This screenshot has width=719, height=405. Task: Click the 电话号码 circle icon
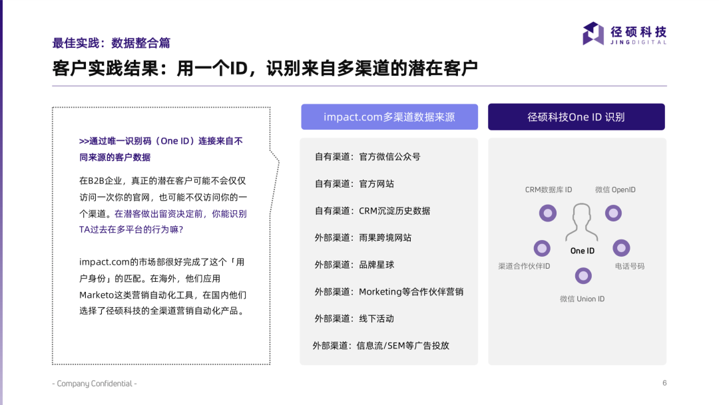pos(621,247)
